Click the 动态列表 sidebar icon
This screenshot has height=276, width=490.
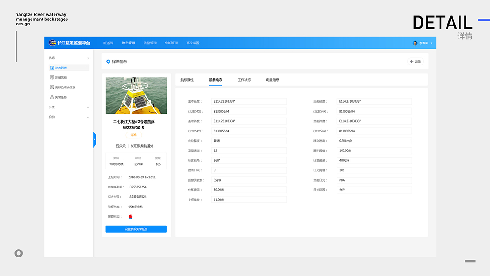[x=52, y=68]
